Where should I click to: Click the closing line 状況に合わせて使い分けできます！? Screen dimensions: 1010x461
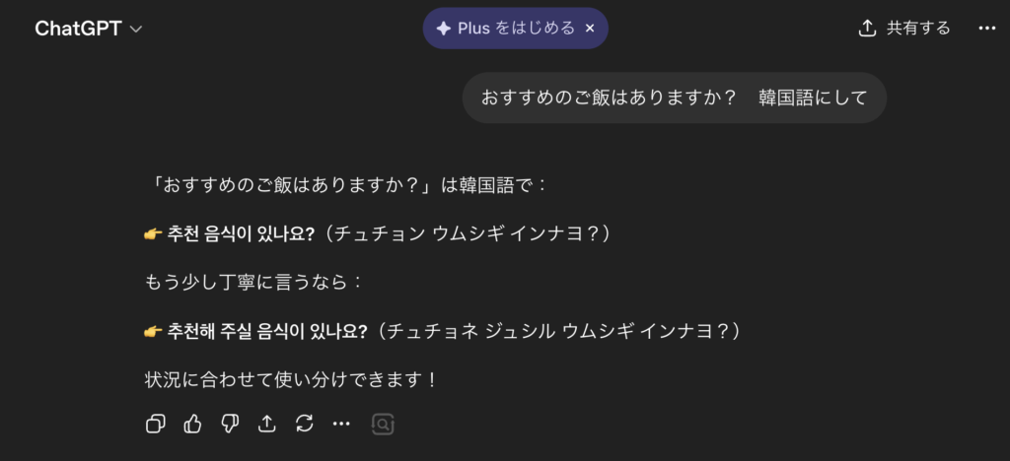point(291,379)
